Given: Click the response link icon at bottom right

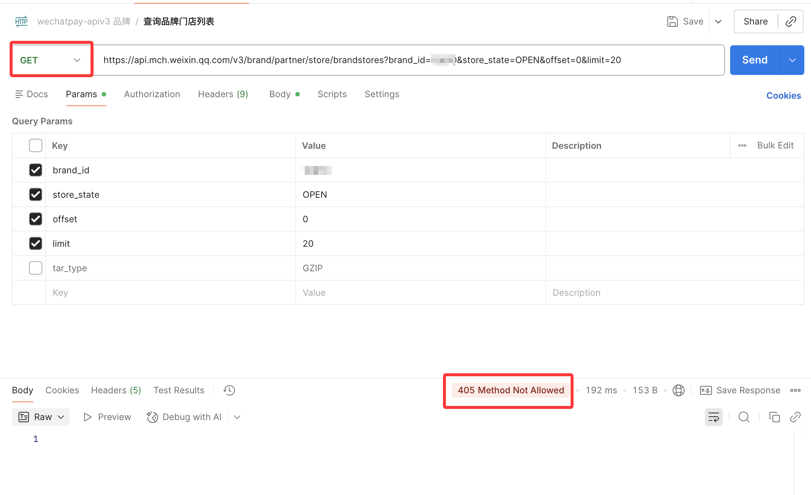Looking at the screenshot, I should tap(795, 417).
